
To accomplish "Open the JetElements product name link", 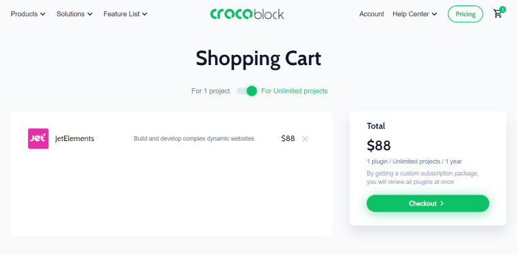I will pos(75,138).
